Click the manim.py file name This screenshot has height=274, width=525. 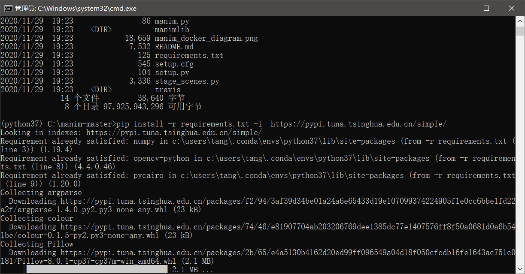(172, 21)
